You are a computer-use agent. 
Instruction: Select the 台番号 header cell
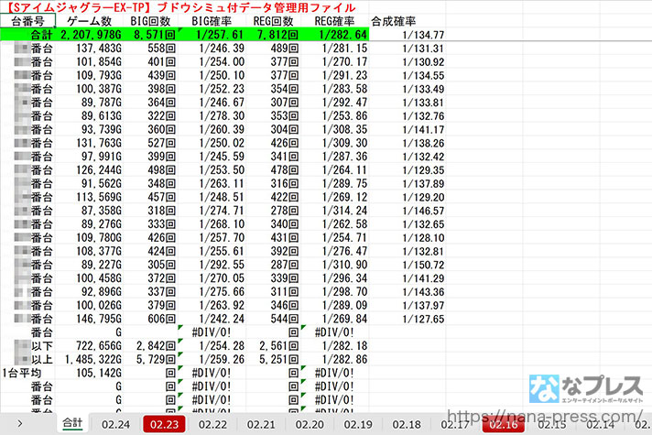point(27,21)
